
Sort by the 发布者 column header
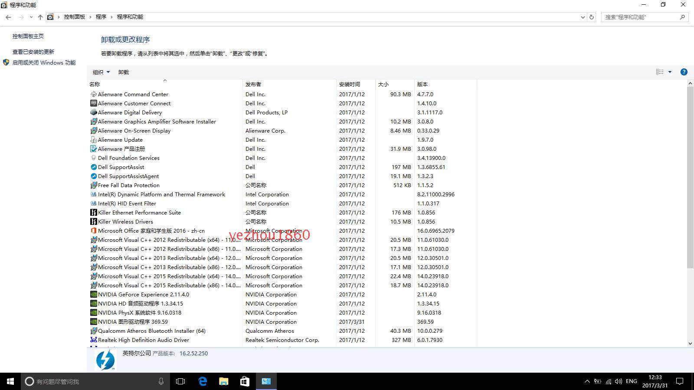coord(289,84)
